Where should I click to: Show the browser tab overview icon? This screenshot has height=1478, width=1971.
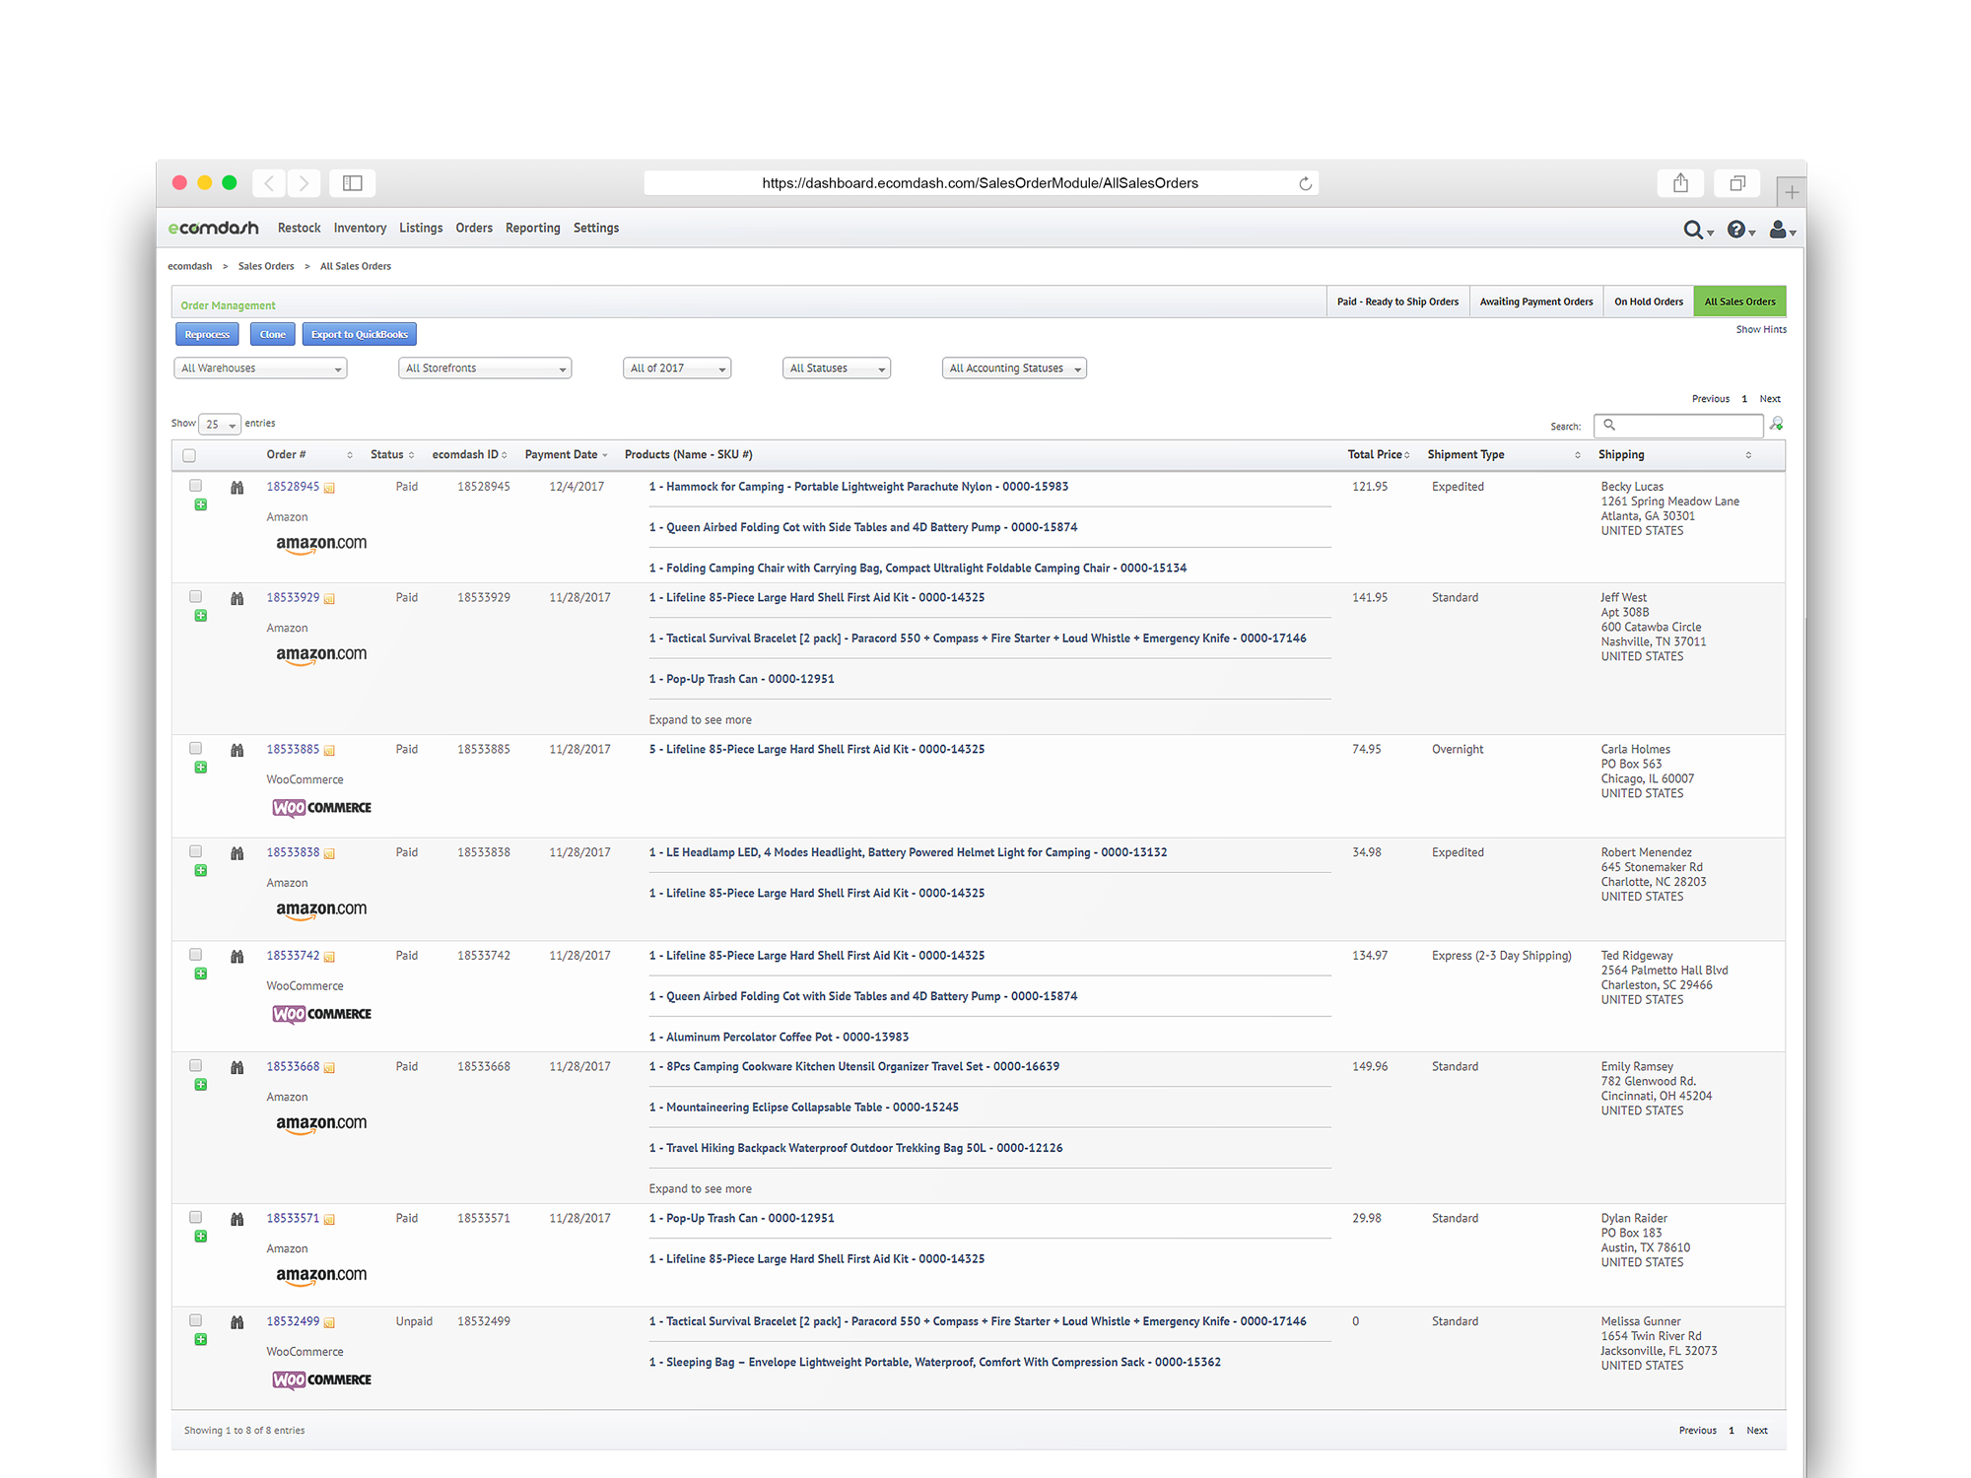1737,183
